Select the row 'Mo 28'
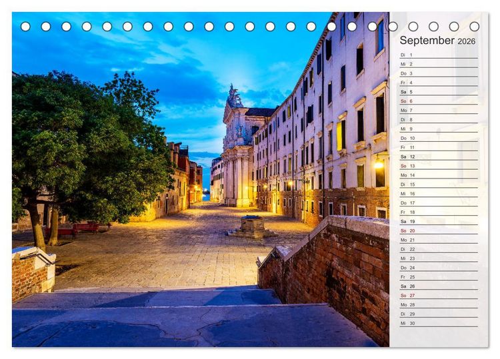This screenshot has height=359, width=500. [x=439, y=304]
